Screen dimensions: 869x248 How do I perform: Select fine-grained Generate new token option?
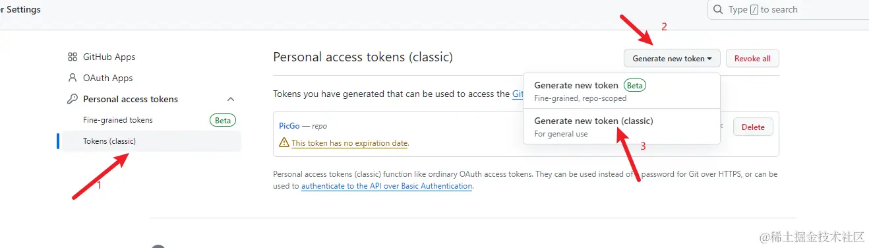[621, 91]
